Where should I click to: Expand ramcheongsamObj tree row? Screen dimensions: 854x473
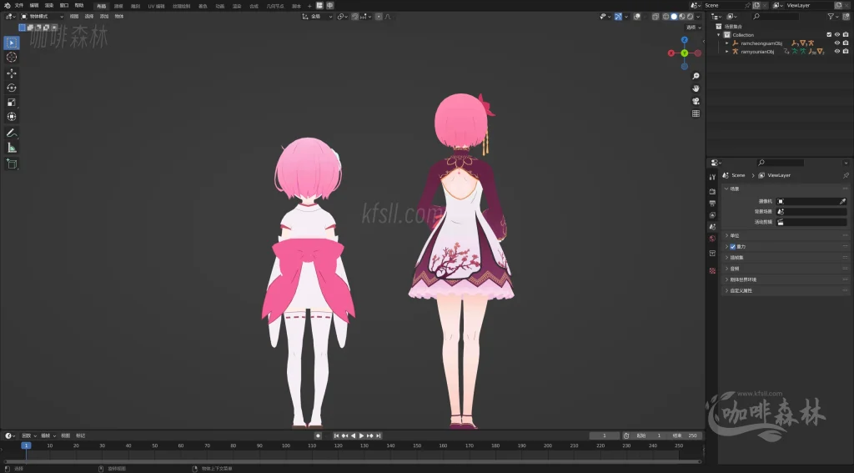tap(727, 43)
